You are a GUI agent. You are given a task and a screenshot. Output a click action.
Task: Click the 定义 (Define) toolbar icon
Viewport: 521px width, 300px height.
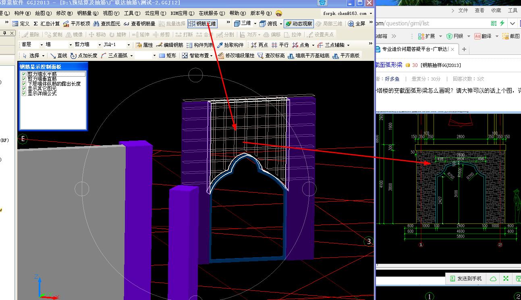(21, 24)
